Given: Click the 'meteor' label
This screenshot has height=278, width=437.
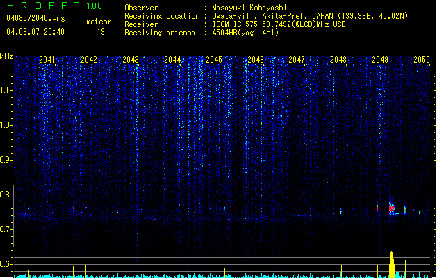Looking at the screenshot, I should coord(99,22).
